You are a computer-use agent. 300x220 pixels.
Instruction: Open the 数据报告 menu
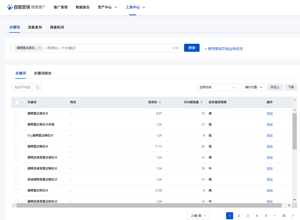[x=83, y=7]
